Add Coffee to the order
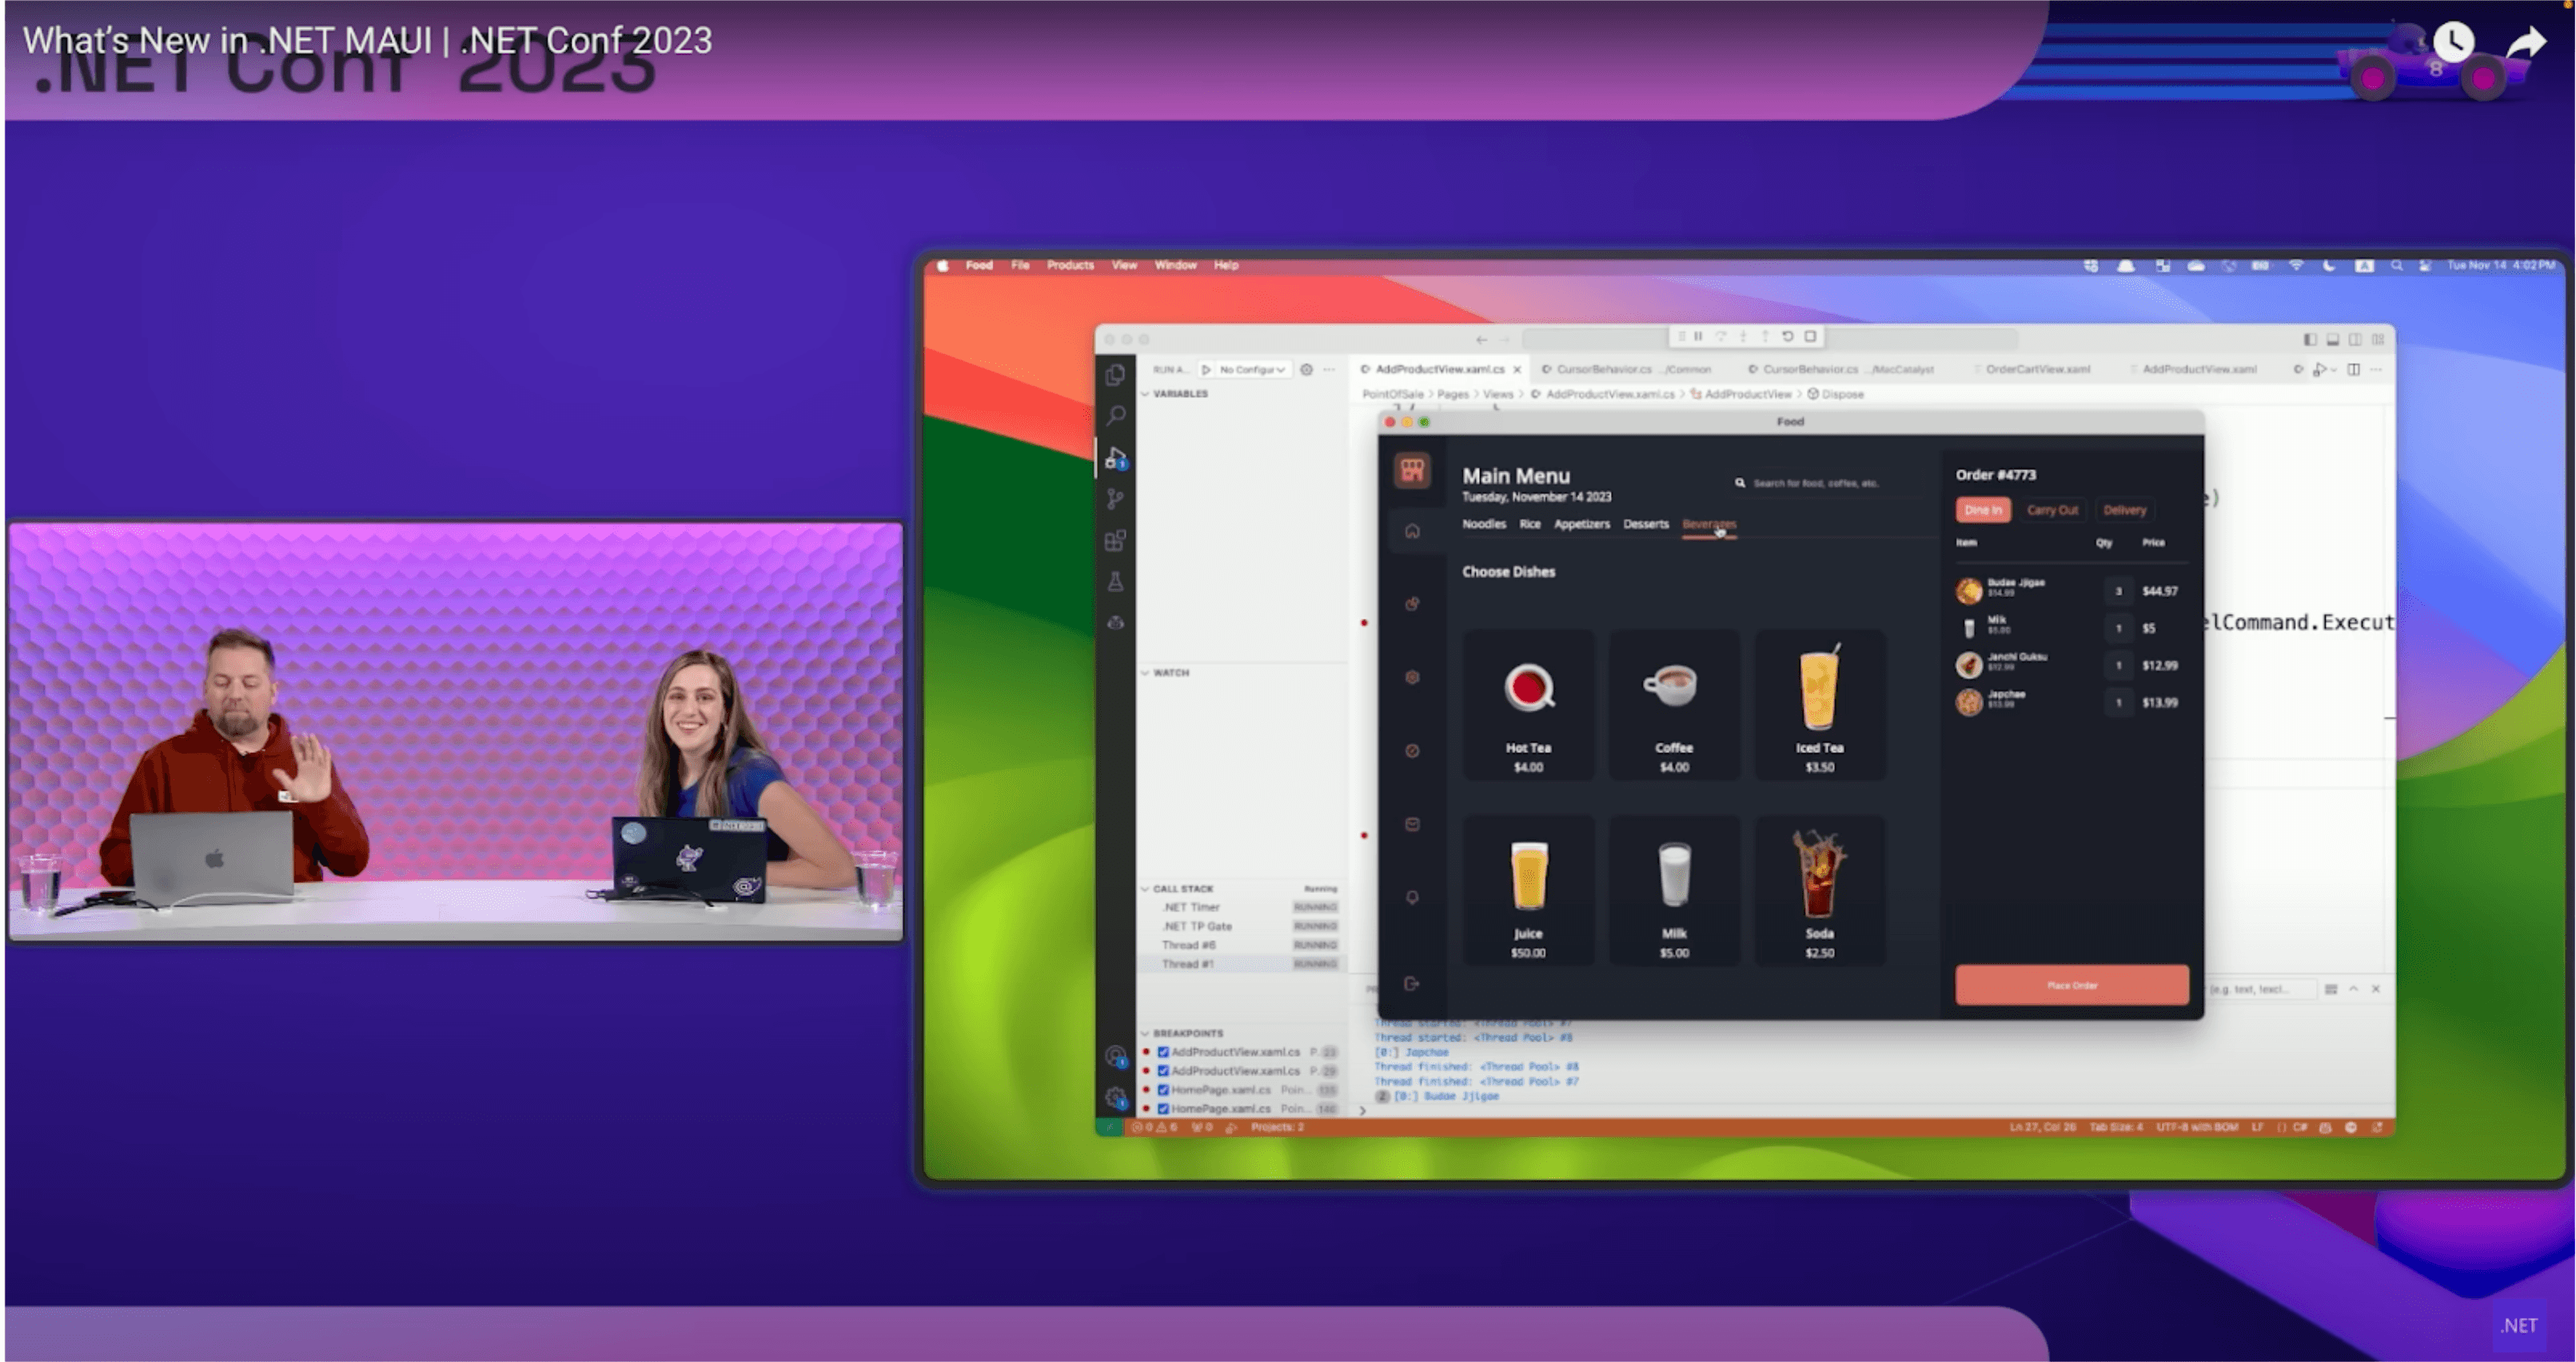 tap(1674, 705)
